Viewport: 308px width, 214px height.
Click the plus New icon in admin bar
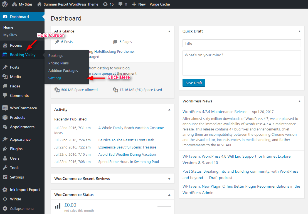134,4
